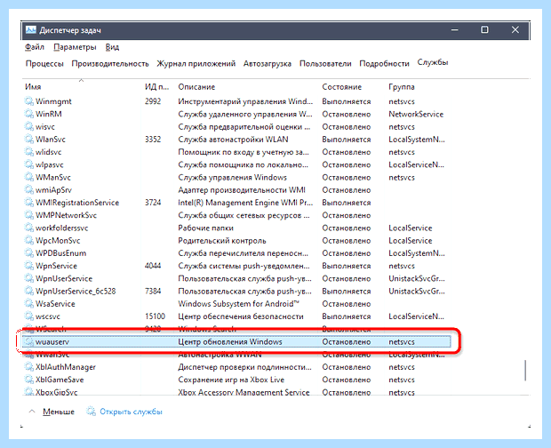This screenshot has width=551, height=448.
Task: Click the gear icon next to Winmgmt
Action: (28, 101)
